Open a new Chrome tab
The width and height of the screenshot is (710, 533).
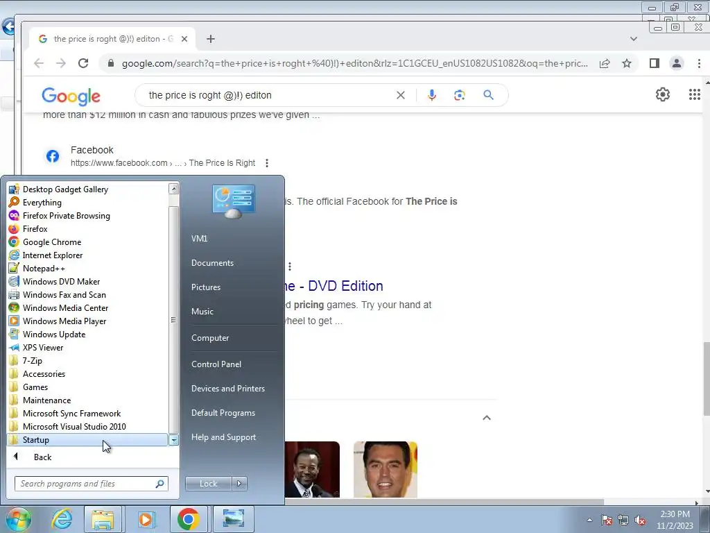point(211,39)
